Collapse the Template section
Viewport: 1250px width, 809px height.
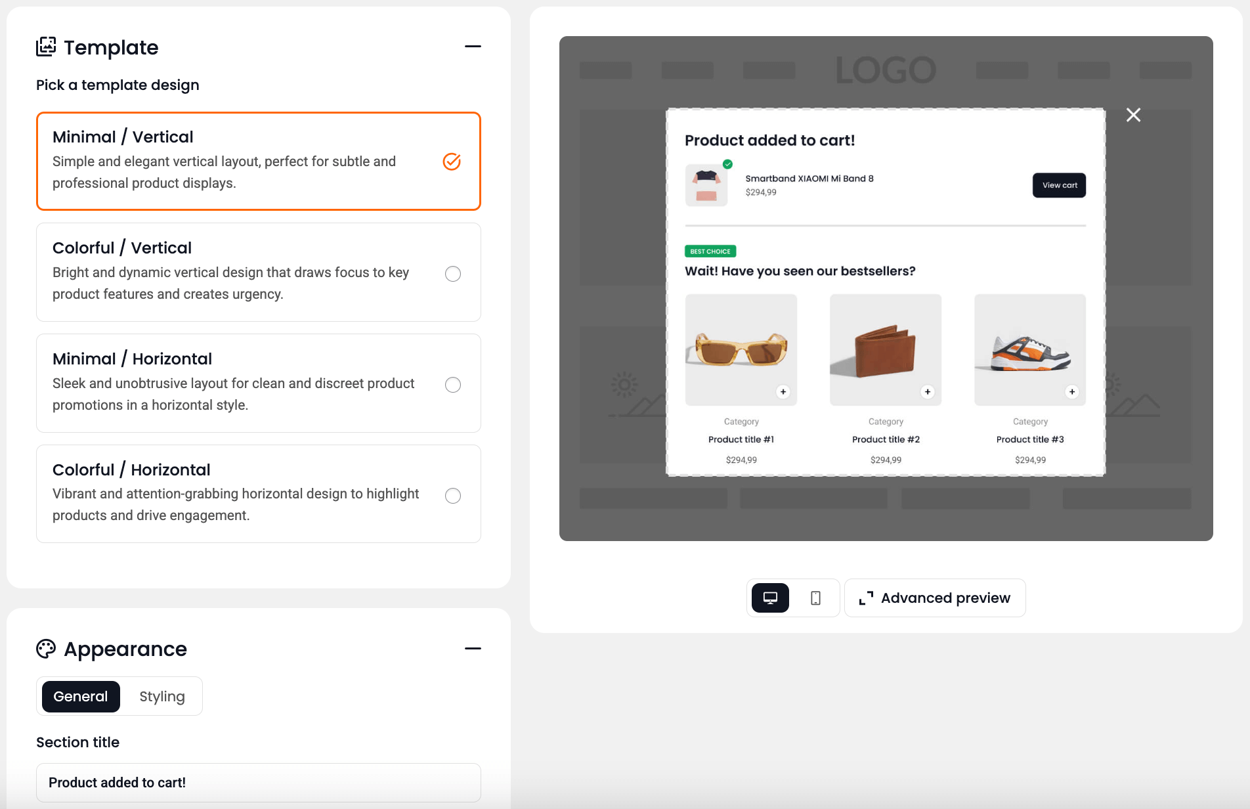tap(473, 47)
